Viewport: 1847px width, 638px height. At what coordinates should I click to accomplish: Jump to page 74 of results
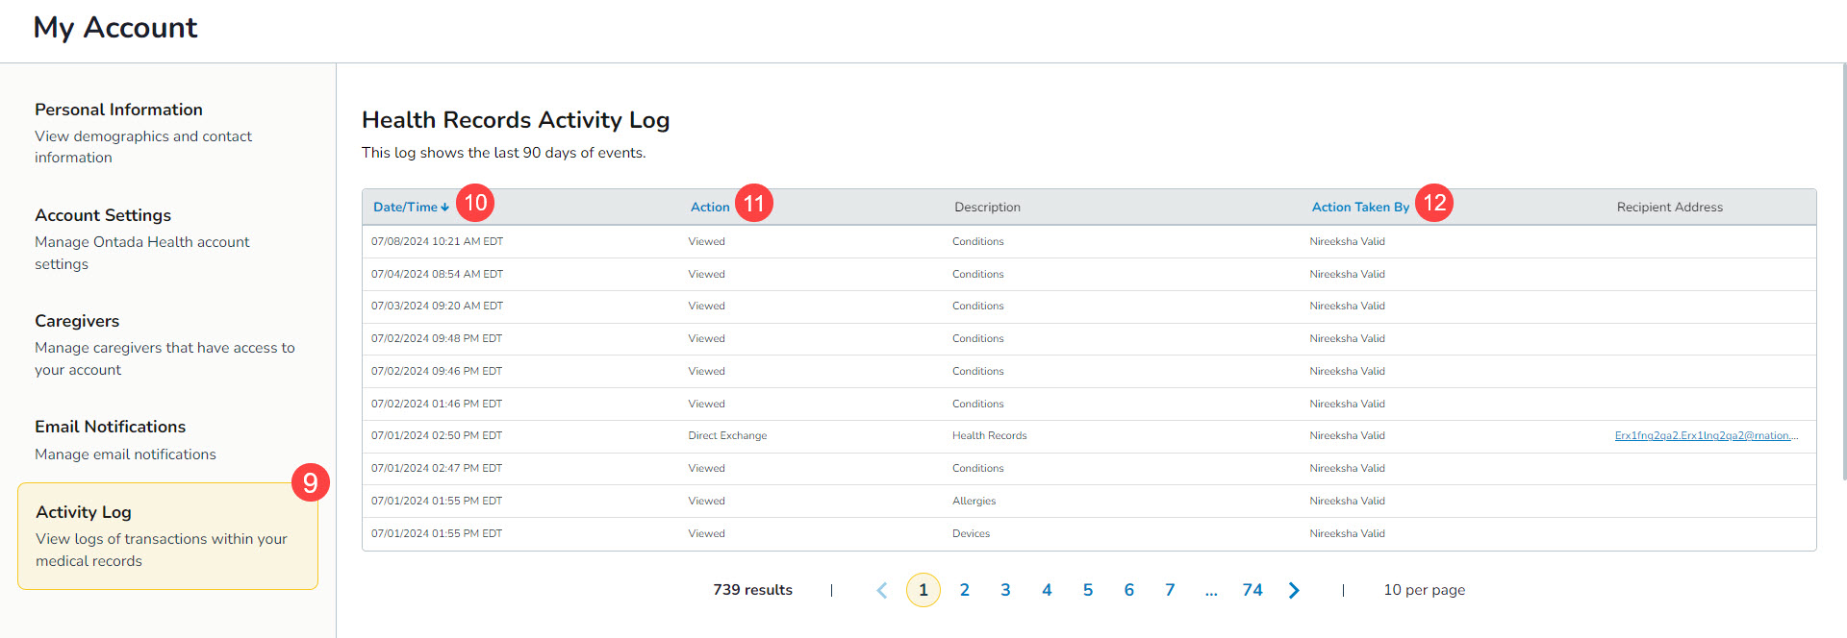(x=1252, y=590)
